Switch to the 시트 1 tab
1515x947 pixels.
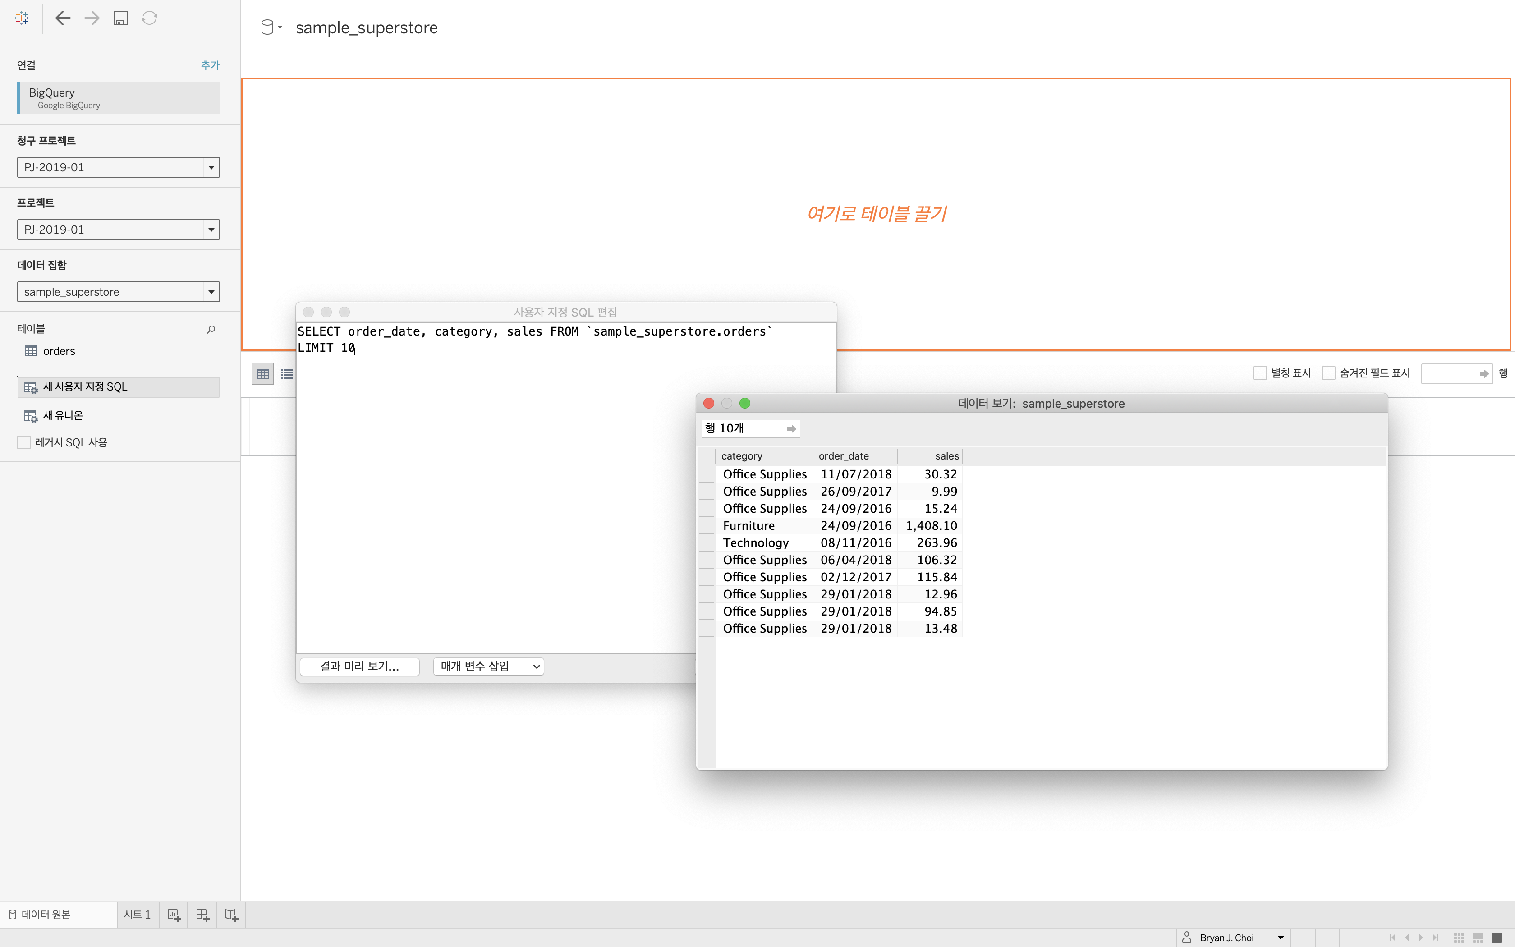pos(137,915)
